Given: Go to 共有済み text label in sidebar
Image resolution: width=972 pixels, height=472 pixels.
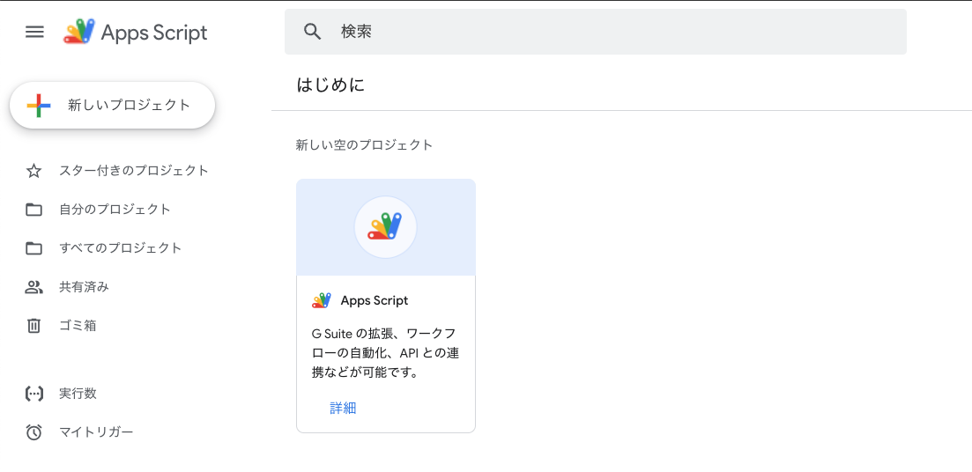Looking at the screenshot, I should (84, 287).
